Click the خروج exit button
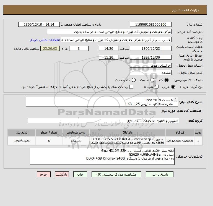 (44, 174)
